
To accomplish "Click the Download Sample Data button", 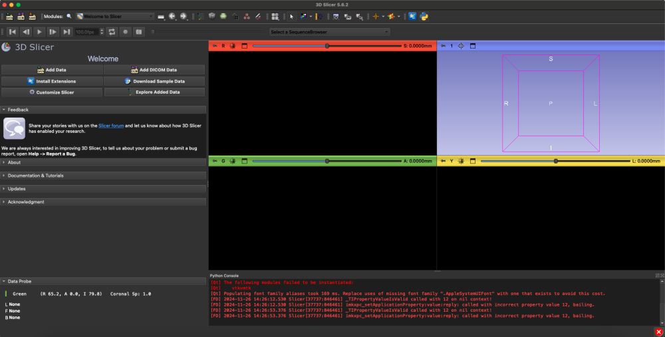I will [154, 81].
